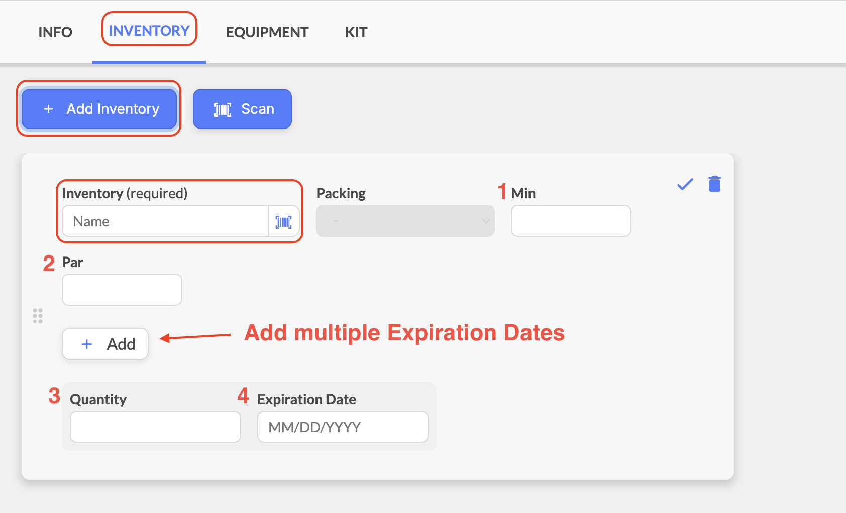The image size is (846, 513).
Task: Go to the KIT tab
Action: point(356,32)
